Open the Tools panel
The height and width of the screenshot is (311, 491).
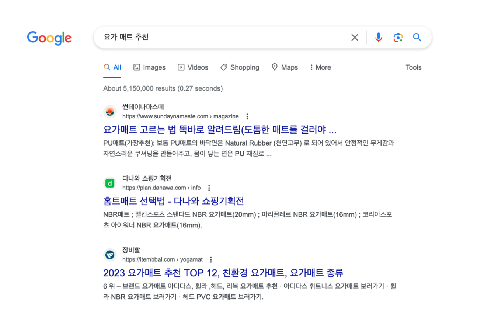413,67
